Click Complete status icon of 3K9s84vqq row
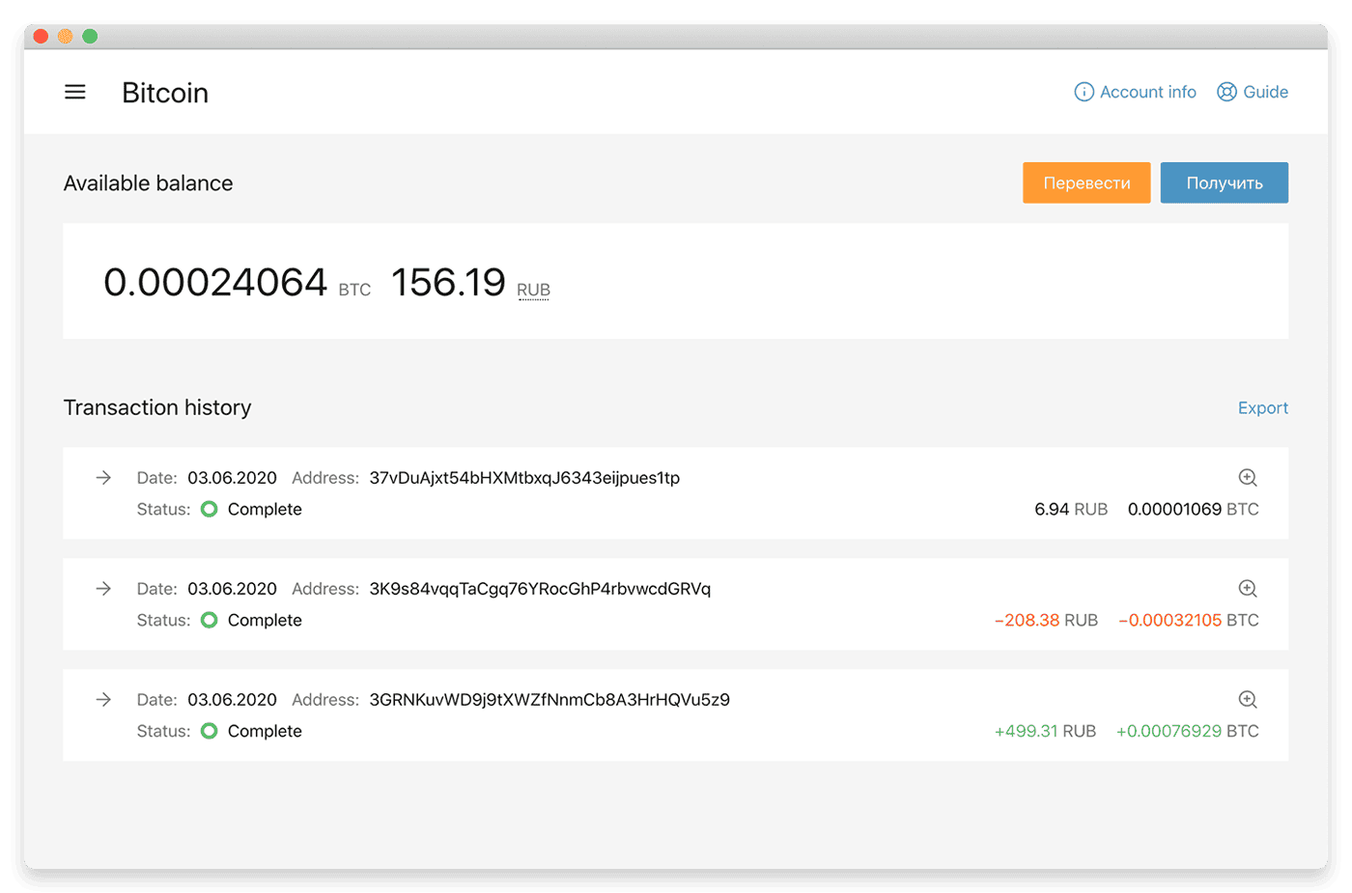Viewport: 1352px width, 893px height. 209,620
